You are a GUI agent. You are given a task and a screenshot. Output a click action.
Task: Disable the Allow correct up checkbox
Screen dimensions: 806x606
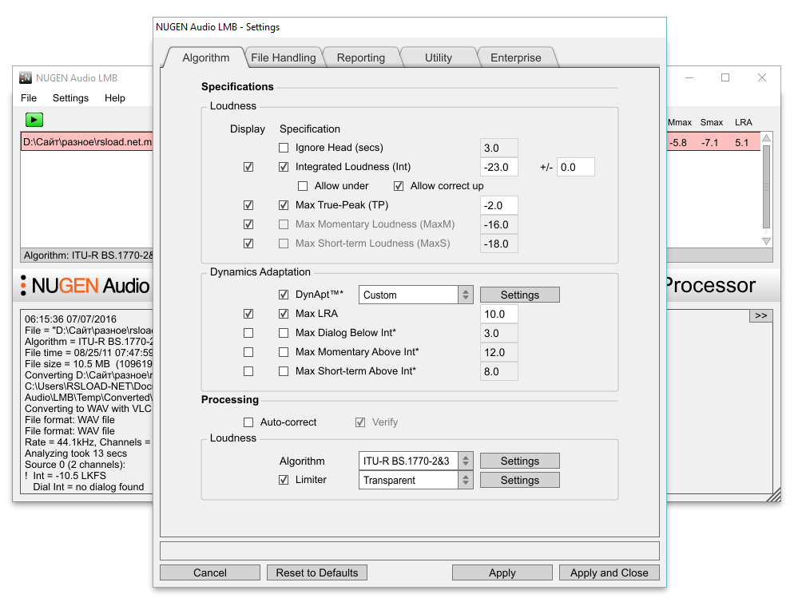(x=399, y=185)
